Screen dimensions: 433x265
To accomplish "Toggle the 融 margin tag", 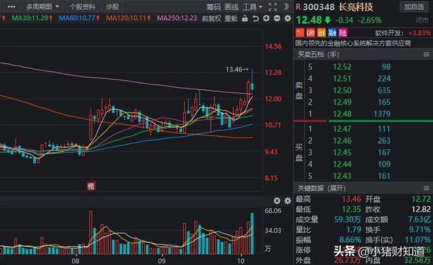I will click(332, 33).
